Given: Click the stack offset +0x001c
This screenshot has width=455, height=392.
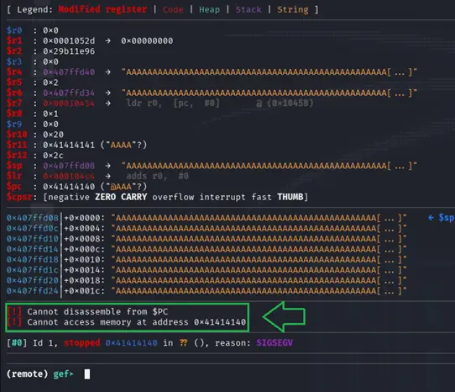Looking at the screenshot, I should [84, 291].
